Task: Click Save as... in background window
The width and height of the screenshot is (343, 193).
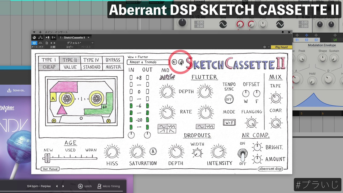Action: [x=16, y=90]
